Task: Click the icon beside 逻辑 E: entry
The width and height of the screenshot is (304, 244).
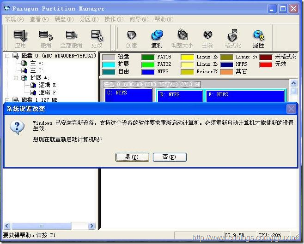Action: [x=33, y=85]
